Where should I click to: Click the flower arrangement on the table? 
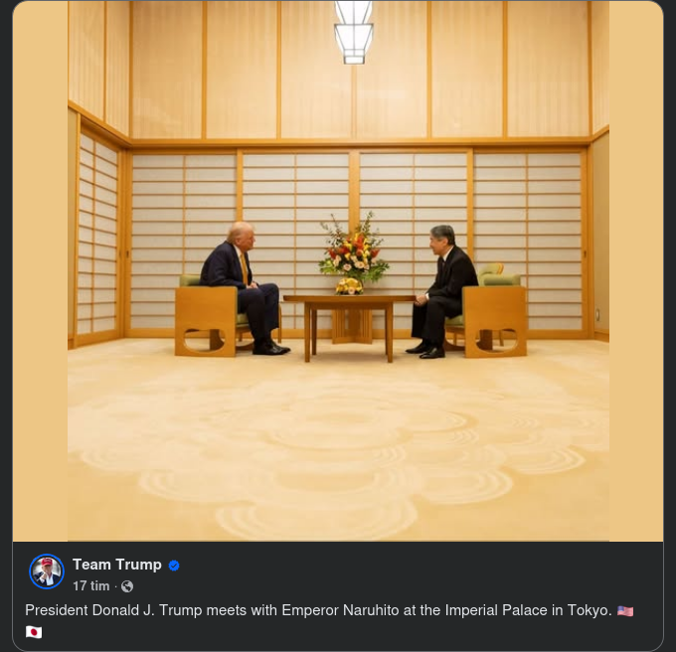(x=354, y=254)
